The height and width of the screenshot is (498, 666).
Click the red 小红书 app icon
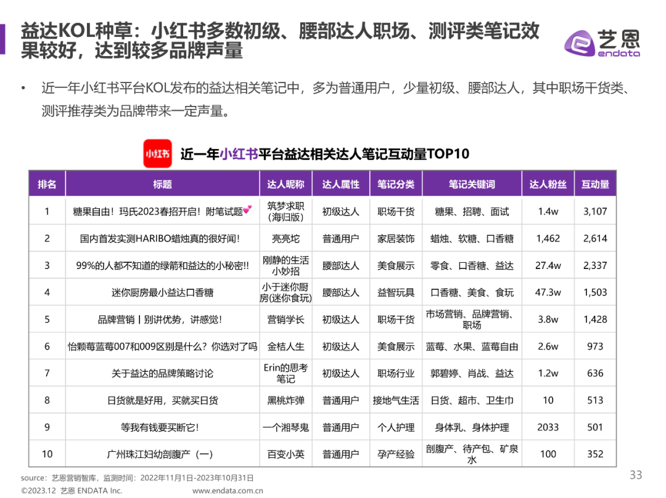point(158,153)
